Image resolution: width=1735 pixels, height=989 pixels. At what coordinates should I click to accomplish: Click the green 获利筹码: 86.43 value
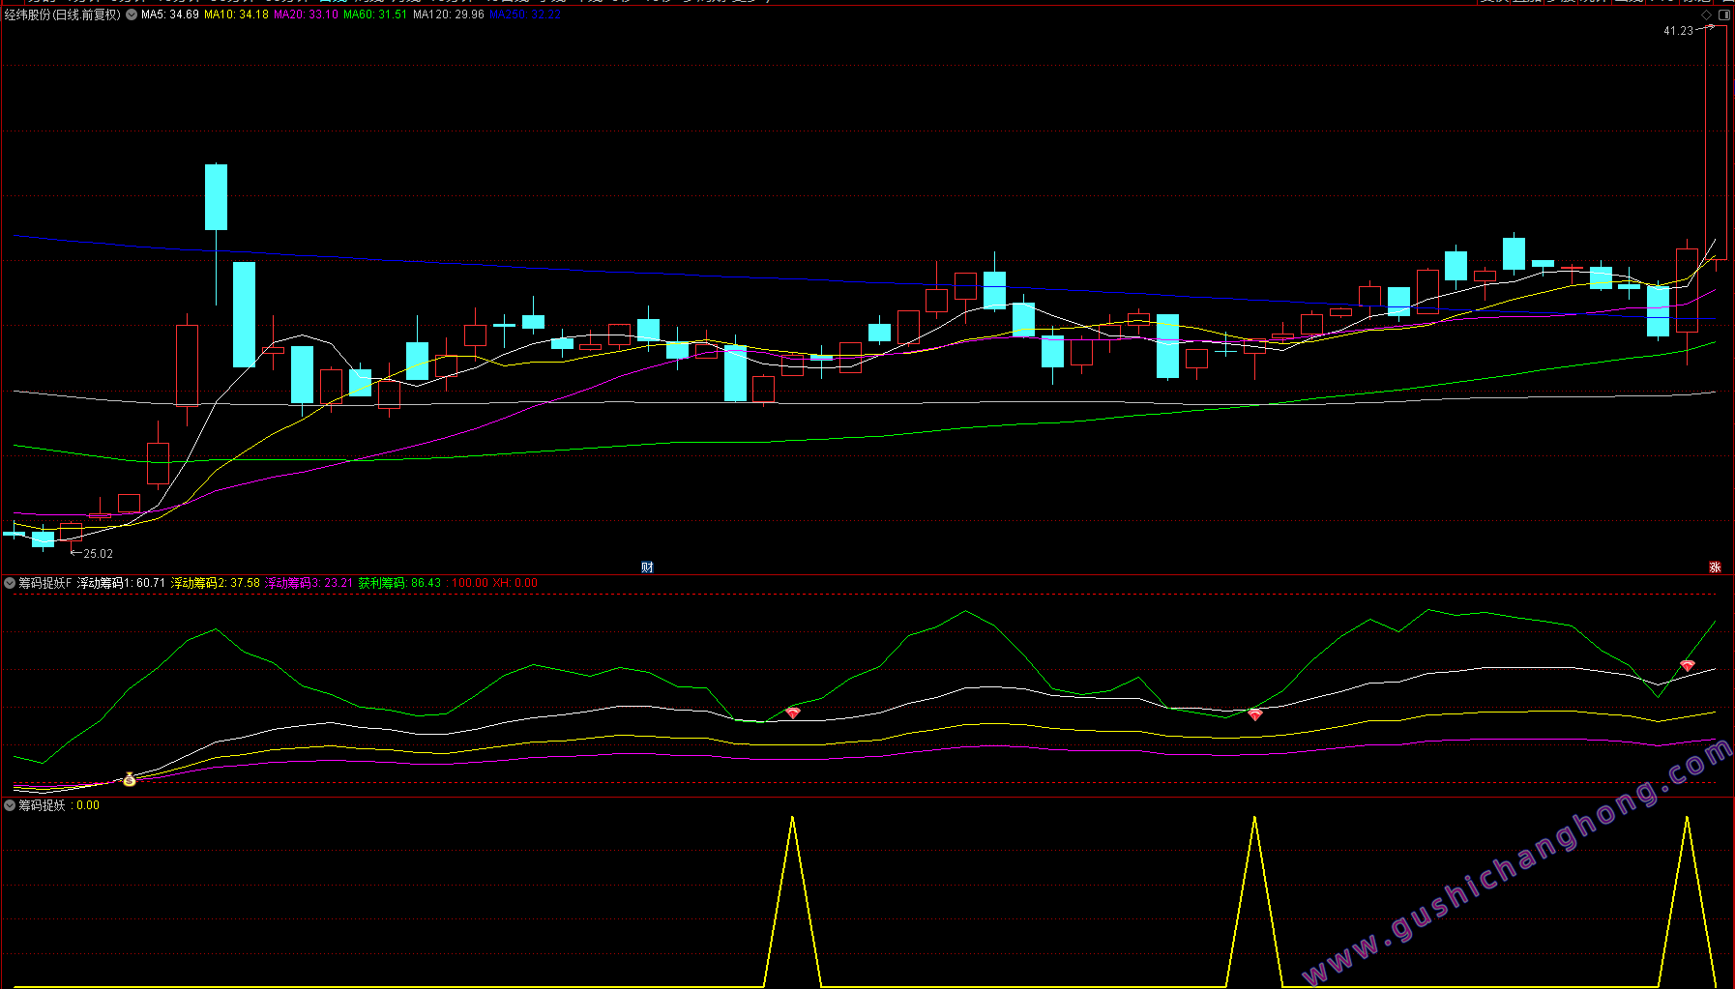pyautogui.click(x=399, y=583)
